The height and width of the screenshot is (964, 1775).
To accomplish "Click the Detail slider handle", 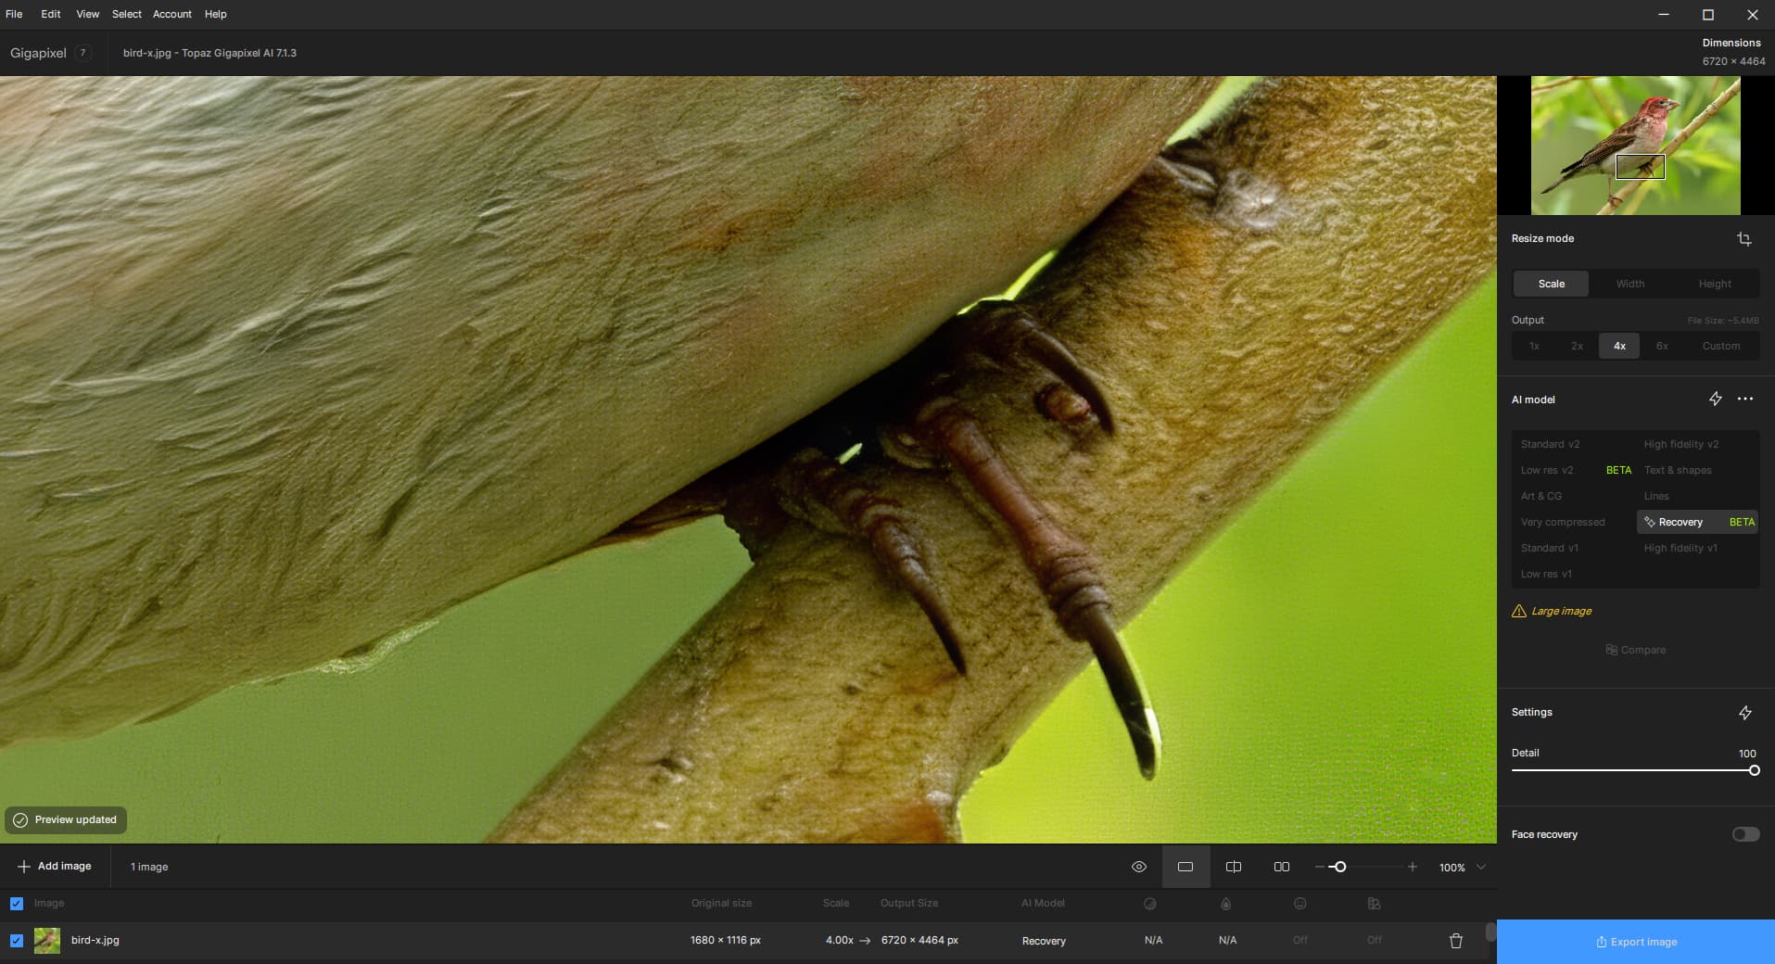I will click(1754, 770).
